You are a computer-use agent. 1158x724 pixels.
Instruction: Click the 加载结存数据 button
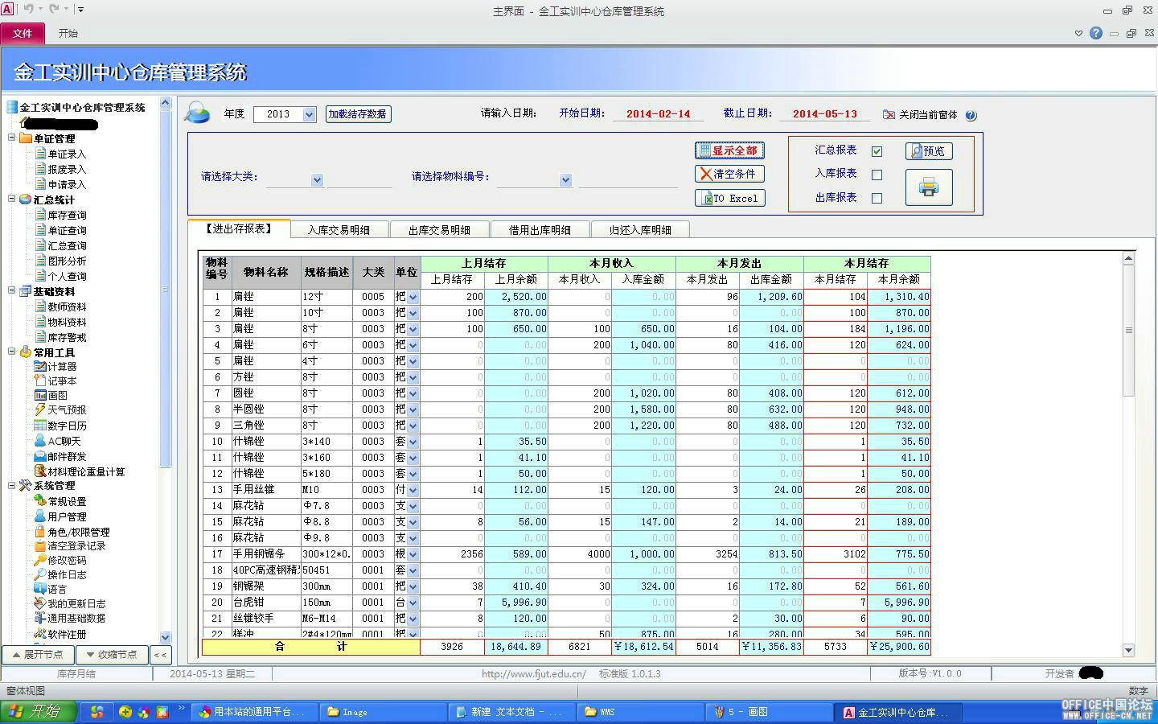(x=358, y=114)
